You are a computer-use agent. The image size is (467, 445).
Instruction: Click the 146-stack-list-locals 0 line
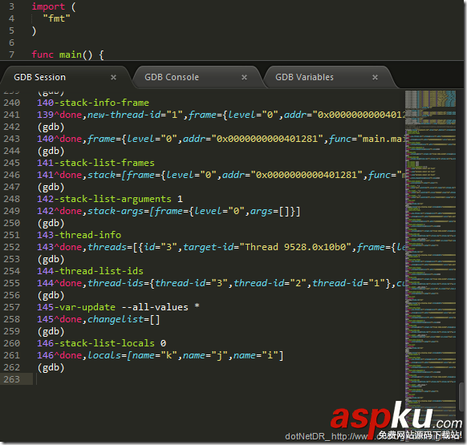tap(101, 343)
